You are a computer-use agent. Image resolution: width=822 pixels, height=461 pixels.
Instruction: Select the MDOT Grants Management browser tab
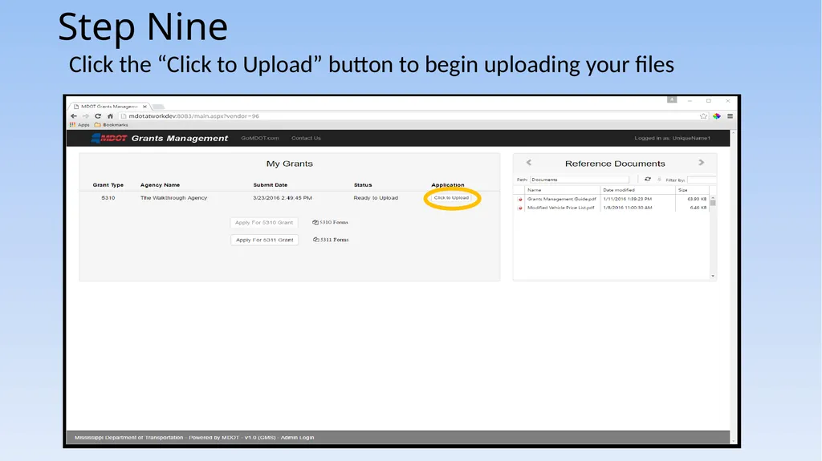coord(108,107)
